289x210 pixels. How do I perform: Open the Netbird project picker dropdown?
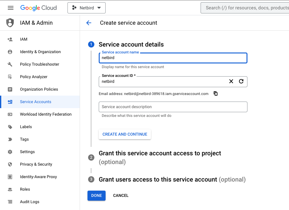[x=87, y=8]
